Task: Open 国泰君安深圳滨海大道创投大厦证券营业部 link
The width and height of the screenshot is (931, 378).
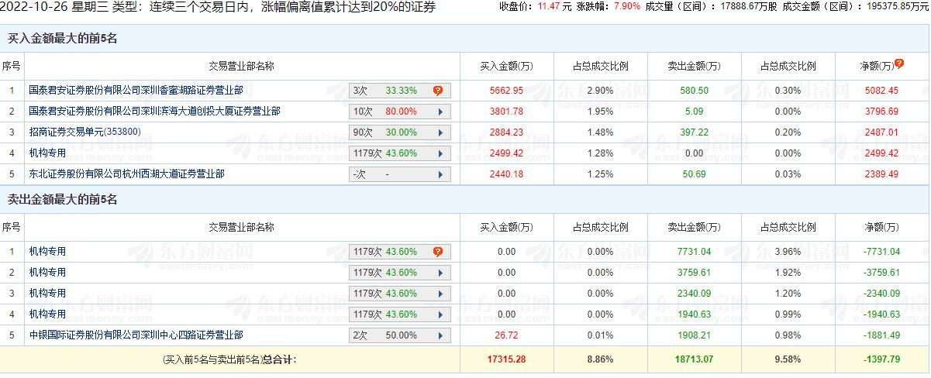Action: [154, 112]
